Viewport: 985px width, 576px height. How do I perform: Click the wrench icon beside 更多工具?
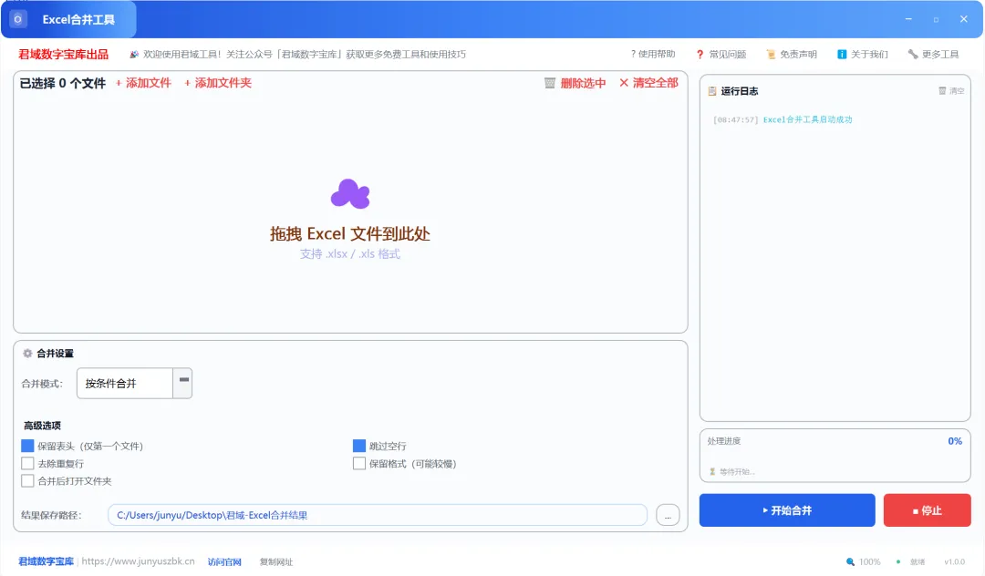pos(913,55)
